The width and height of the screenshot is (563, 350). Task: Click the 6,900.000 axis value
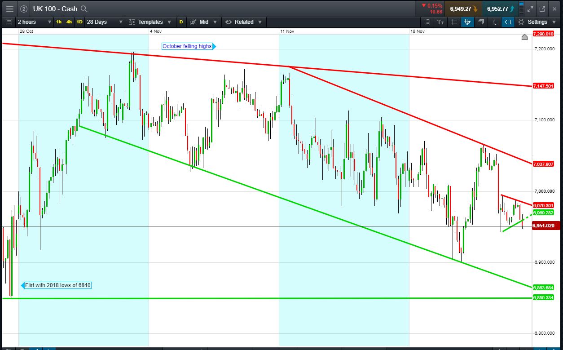pos(544,262)
